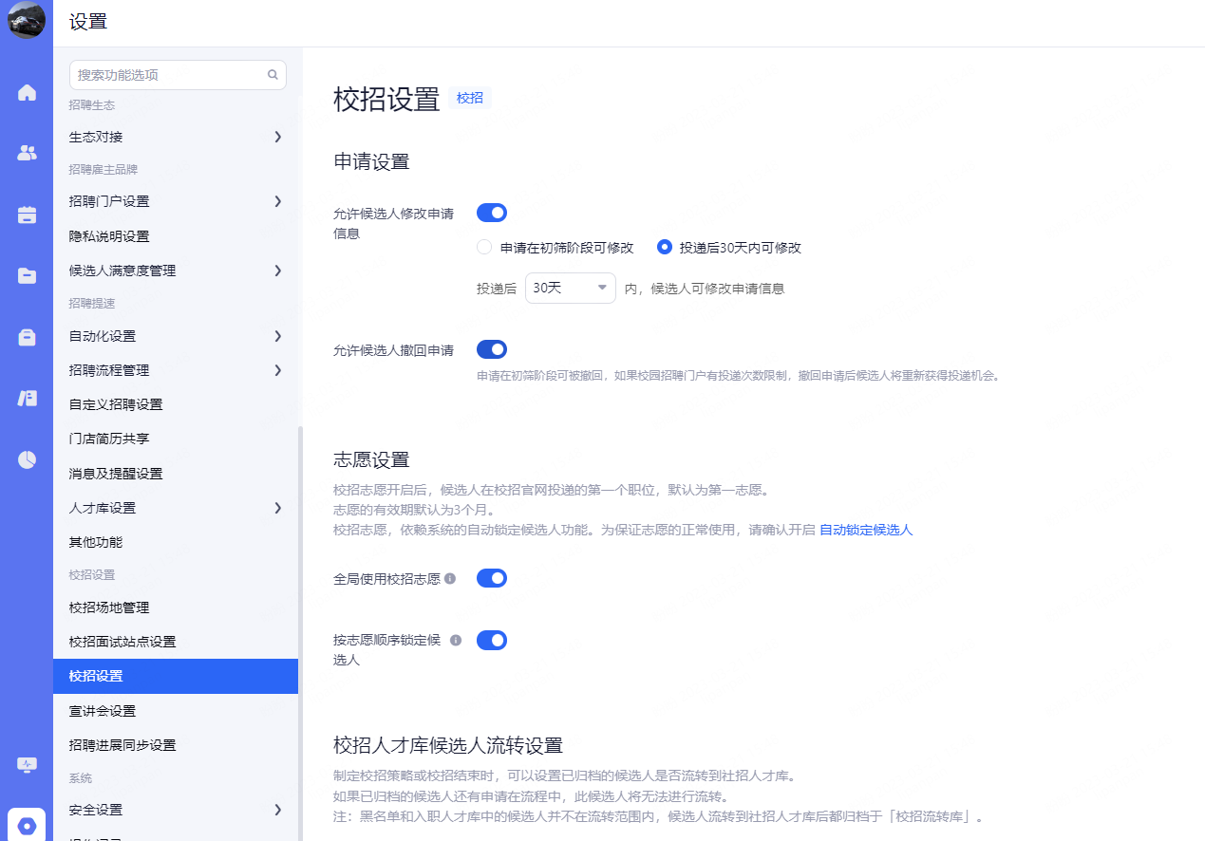Image resolution: width=1205 pixels, height=841 pixels.
Task: Click the user avatar at top left
Action: pyautogui.click(x=27, y=21)
